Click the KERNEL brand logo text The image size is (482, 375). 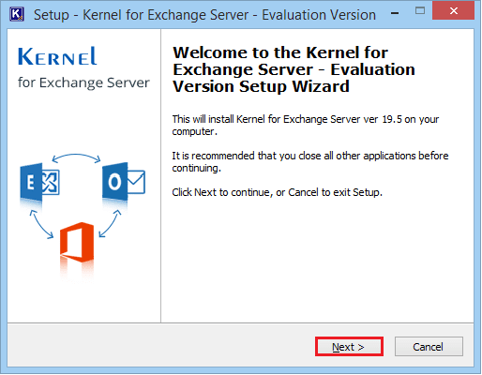57,56
